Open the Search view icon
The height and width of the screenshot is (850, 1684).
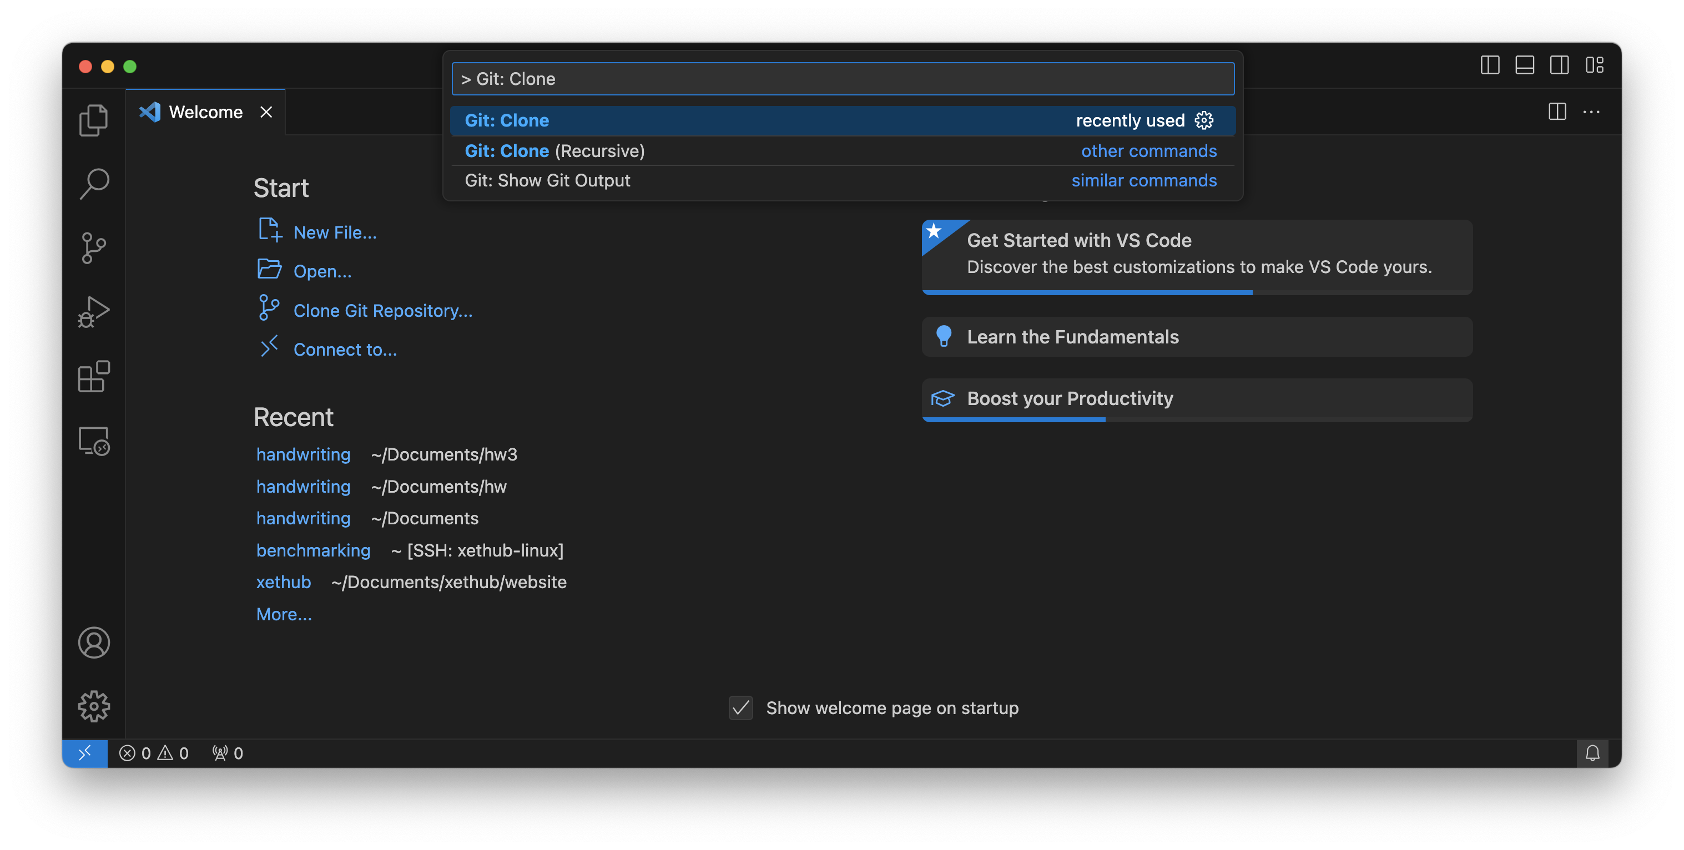click(x=93, y=184)
